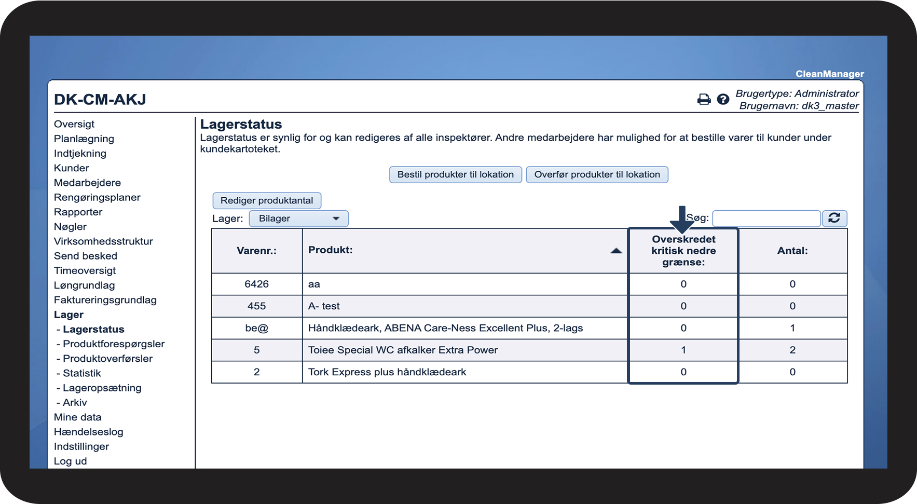Image resolution: width=917 pixels, height=504 pixels.
Task: Open Lageropsætning under Lager
Action: coord(102,388)
